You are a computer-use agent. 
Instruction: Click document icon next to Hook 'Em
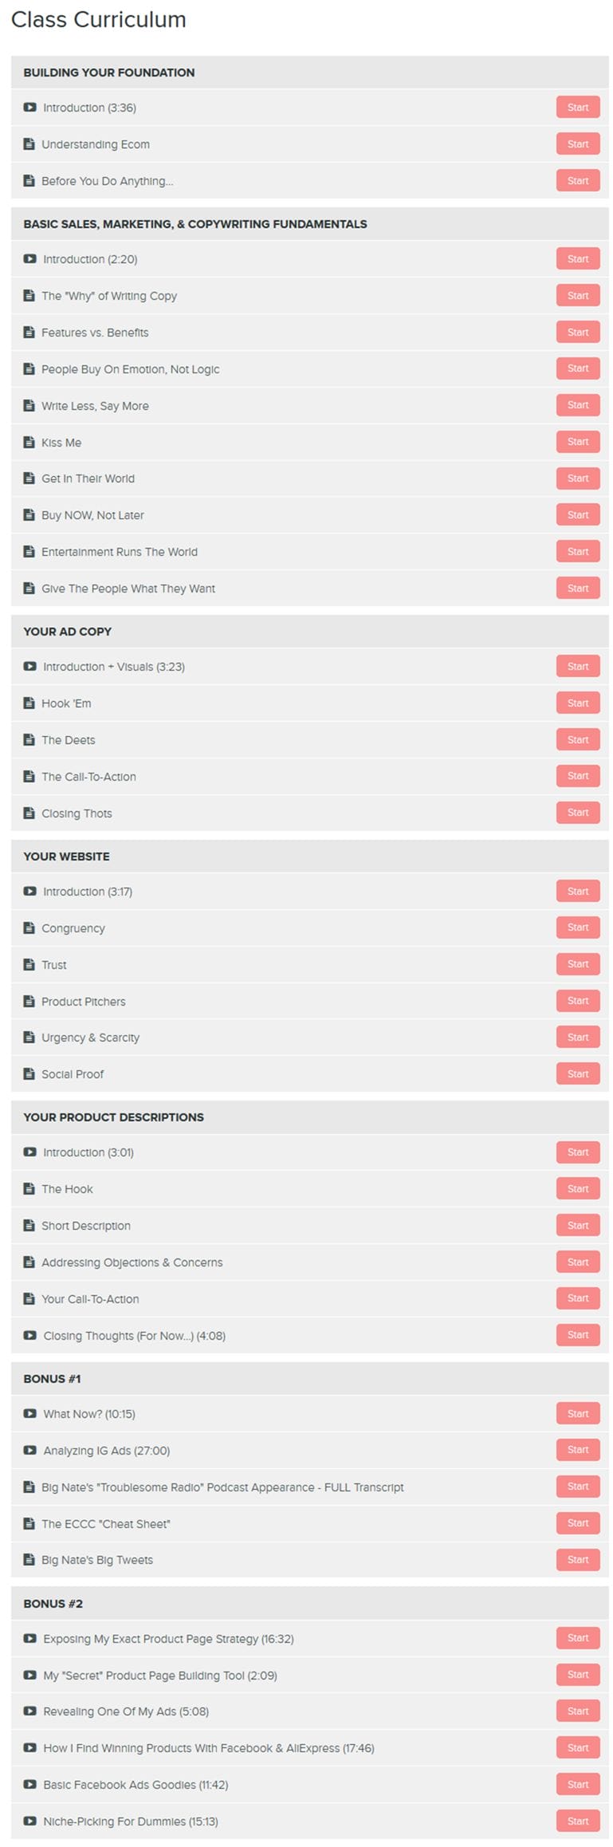pyautogui.click(x=29, y=703)
